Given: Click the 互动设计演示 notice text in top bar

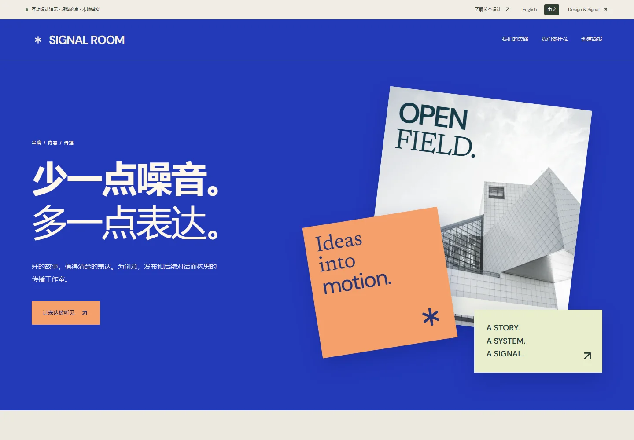Looking at the screenshot, I should (x=65, y=10).
